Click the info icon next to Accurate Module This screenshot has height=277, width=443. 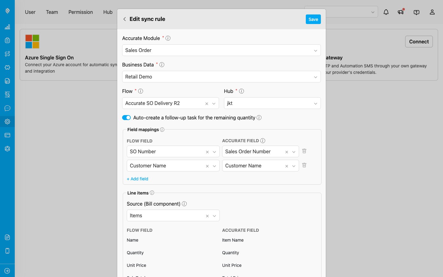[168, 38]
